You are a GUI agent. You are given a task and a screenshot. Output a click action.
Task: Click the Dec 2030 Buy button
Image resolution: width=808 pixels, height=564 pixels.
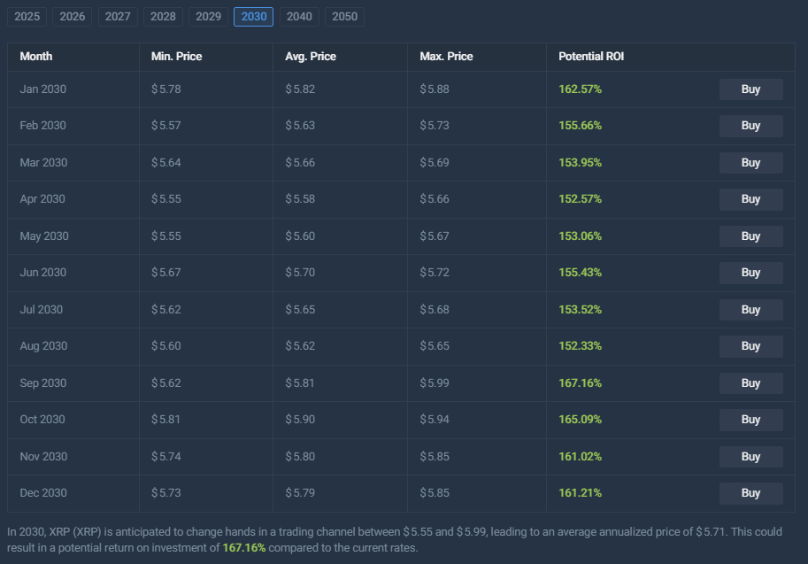coord(750,493)
